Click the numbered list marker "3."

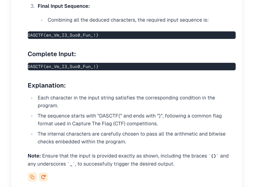[33, 6]
